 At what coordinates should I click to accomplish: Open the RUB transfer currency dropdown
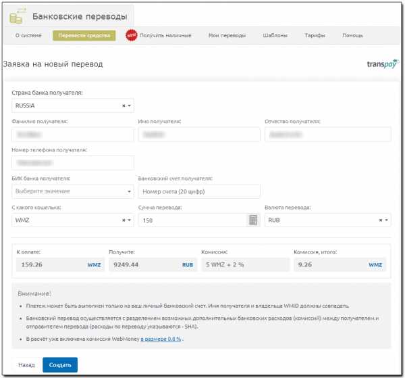(x=387, y=220)
